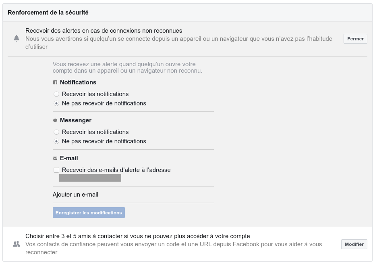375x264 pixels.
Task: Click Modifier for trusted contacts
Action: pyautogui.click(x=354, y=244)
